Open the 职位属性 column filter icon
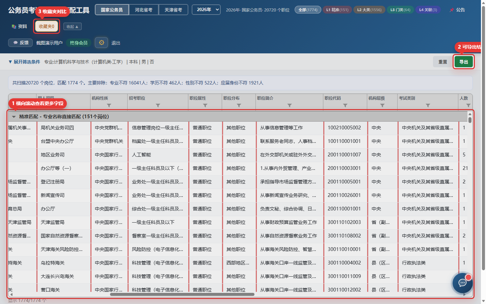 pos(205,105)
